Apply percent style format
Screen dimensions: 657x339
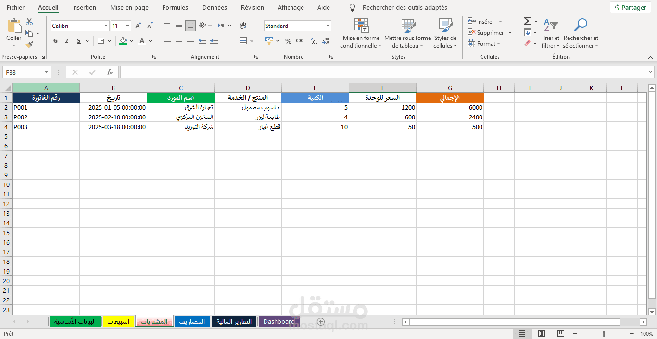point(288,41)
